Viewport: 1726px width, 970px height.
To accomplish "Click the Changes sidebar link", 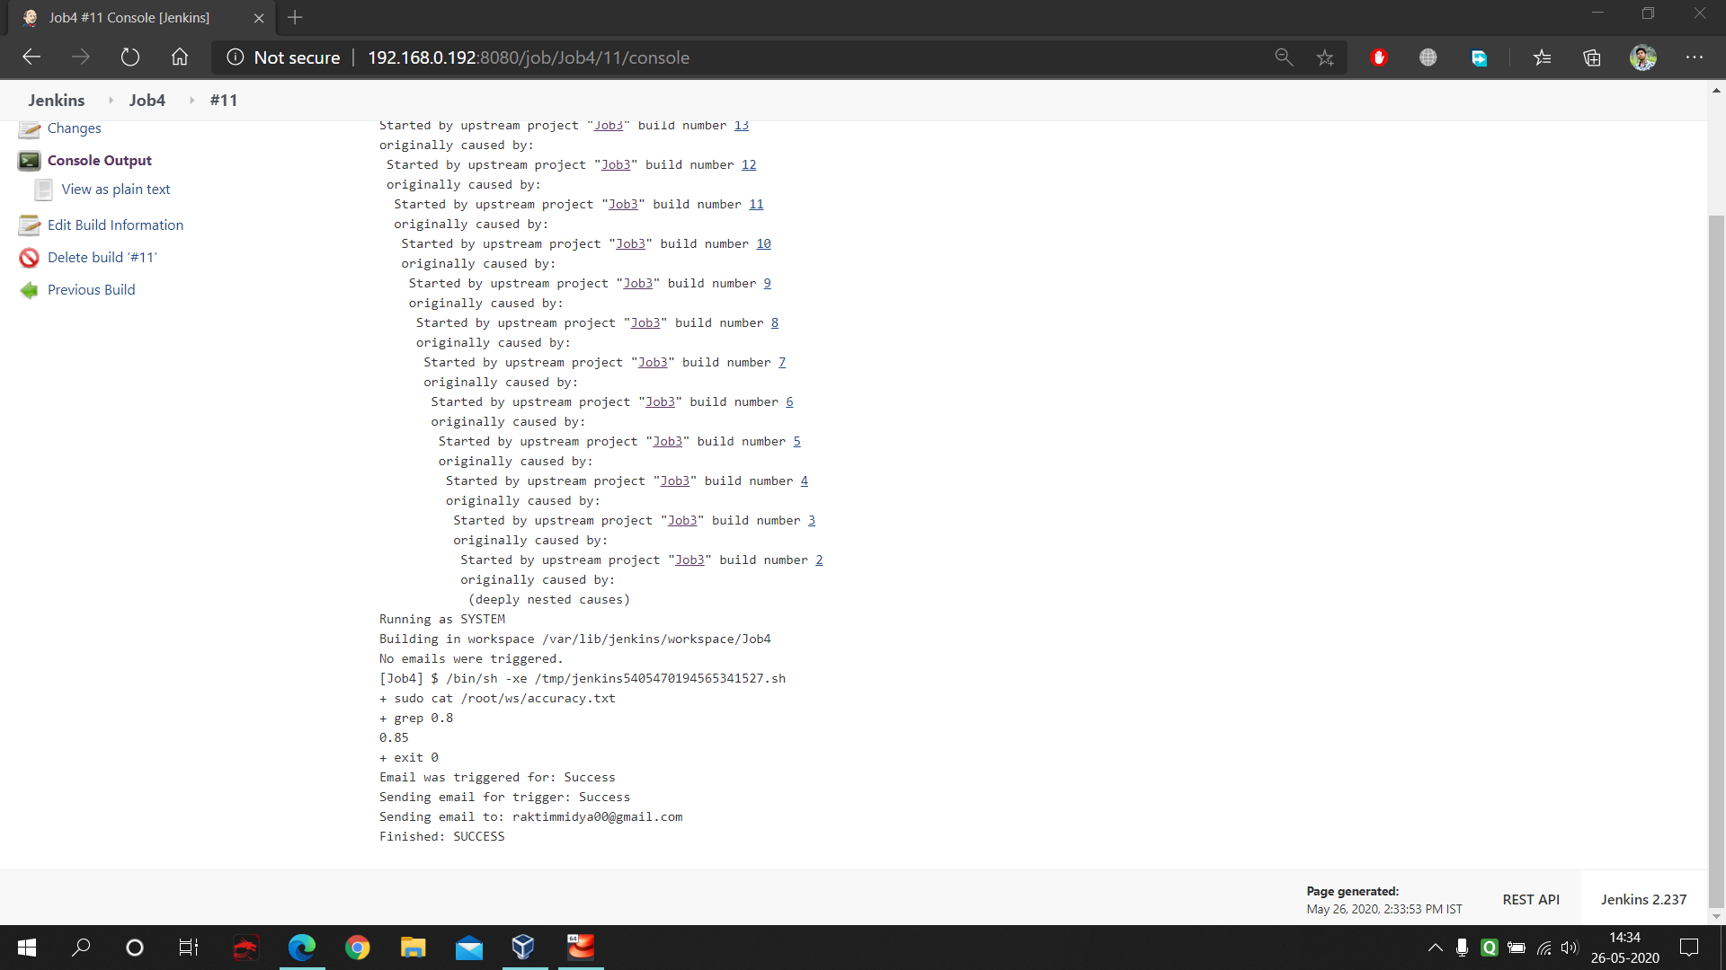I will [74, 128].
